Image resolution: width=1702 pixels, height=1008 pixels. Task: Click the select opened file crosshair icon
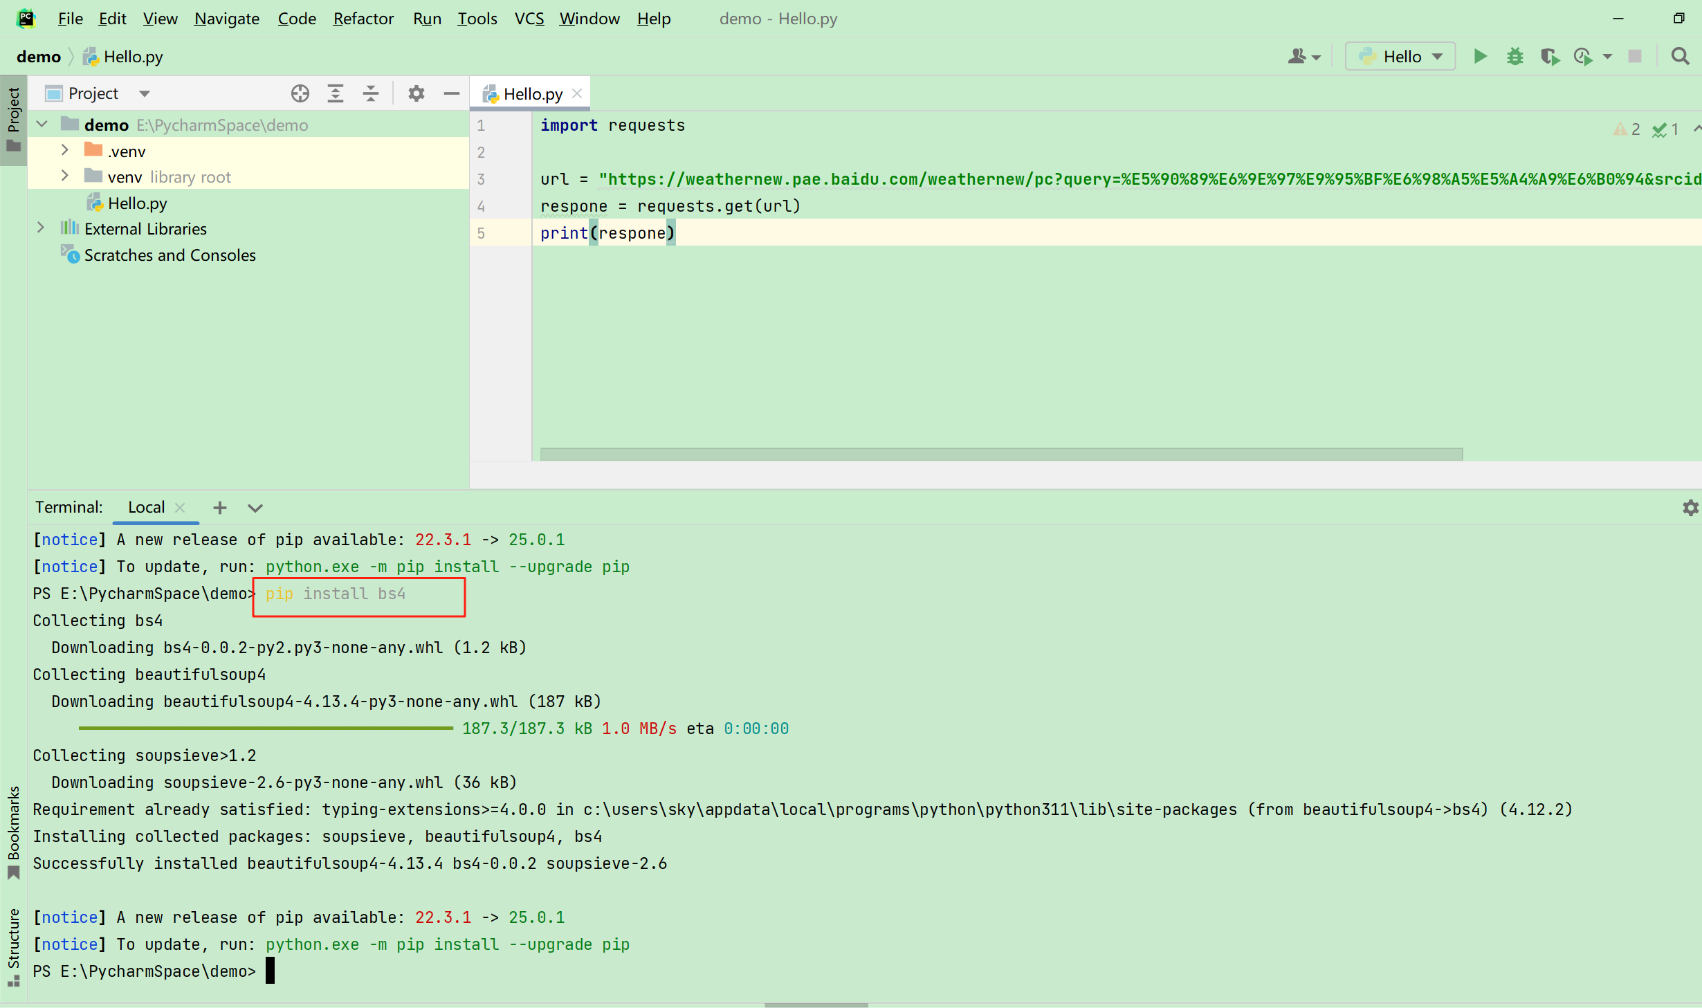[300, 93]
